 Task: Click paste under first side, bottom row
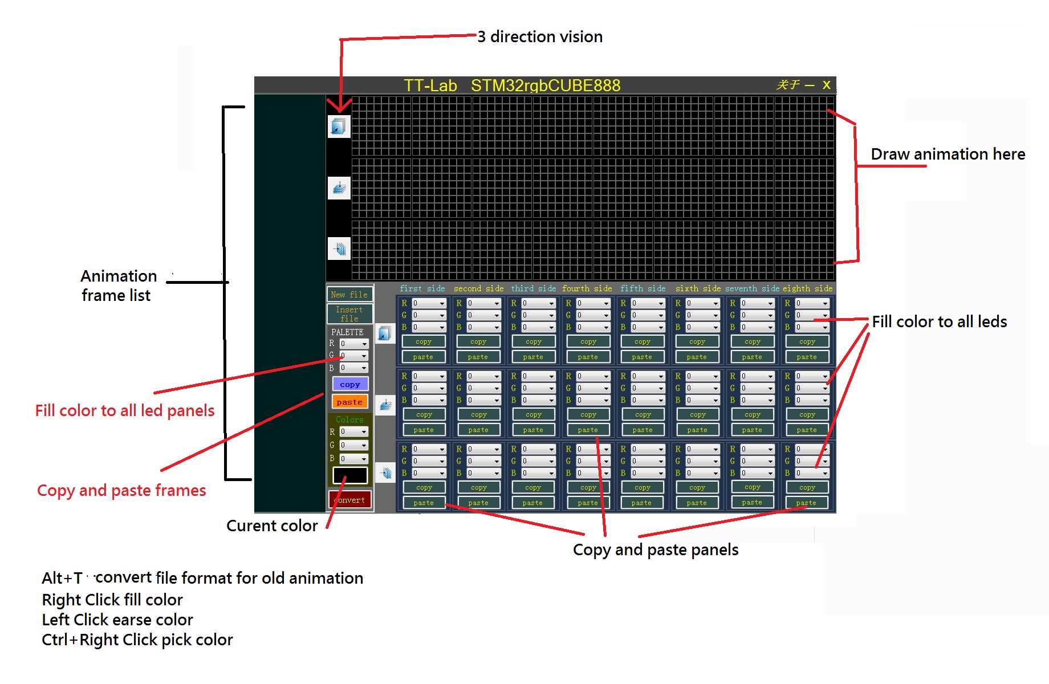coord(424,503)
